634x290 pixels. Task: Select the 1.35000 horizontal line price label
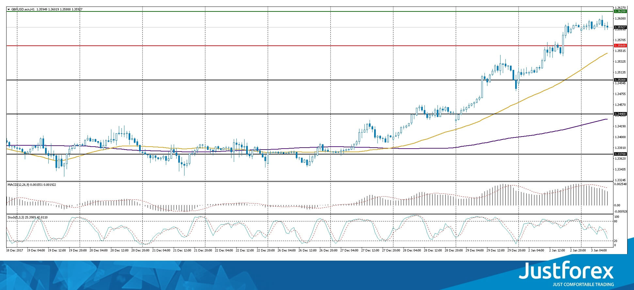(620, 80)
